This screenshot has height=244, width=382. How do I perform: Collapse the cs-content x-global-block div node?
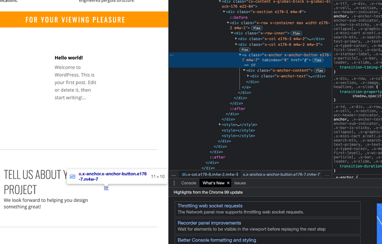pyautogui.click(x=220, y=1)
